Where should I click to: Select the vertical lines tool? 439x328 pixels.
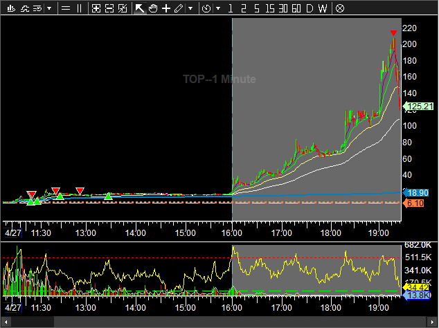(79, 9)
